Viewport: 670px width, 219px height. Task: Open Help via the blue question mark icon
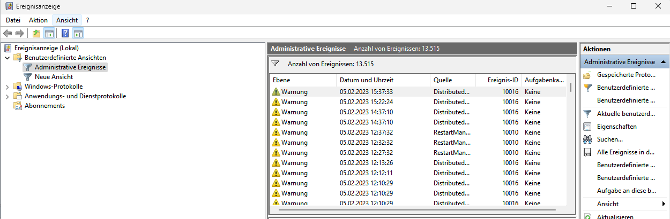click(65, 34)
